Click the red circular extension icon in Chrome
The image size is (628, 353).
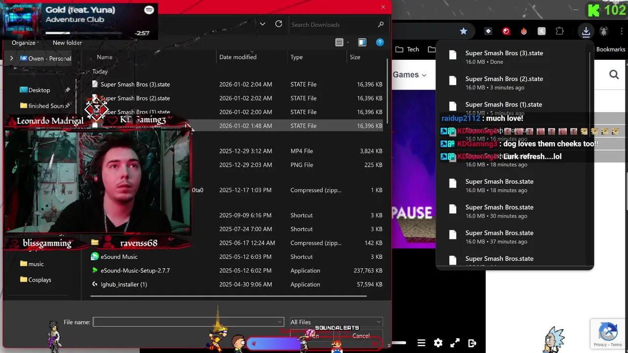click(x=506, y=31)
